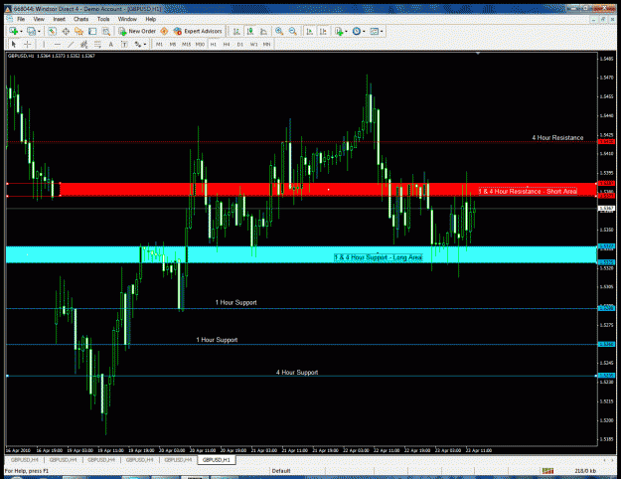621x479 pixels.
Task: Expand the New Chart dropdown arrow
Action: pos(21,31)
